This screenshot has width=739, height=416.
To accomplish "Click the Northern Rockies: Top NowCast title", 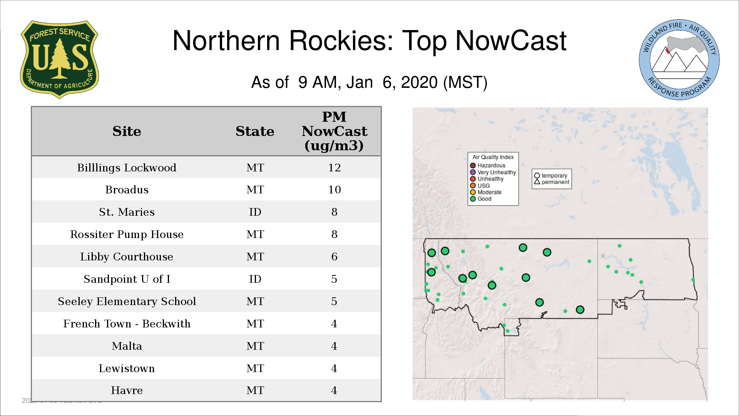I will click(x=369, y=41).
